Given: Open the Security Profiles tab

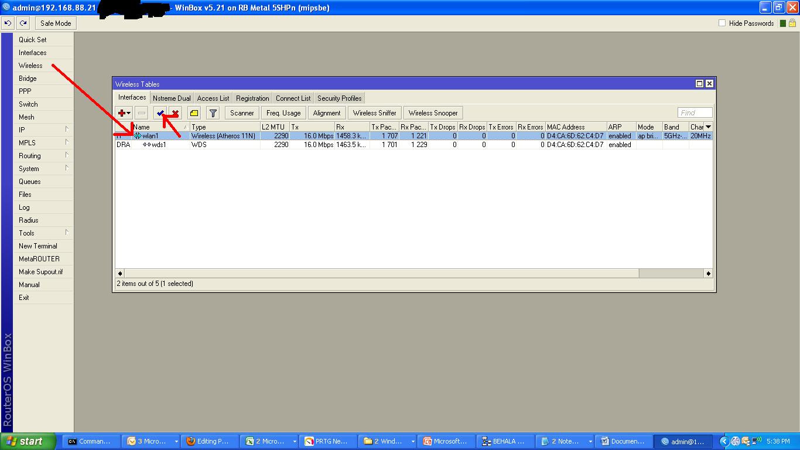Looking at the screenshot, I should click(340, 98).
